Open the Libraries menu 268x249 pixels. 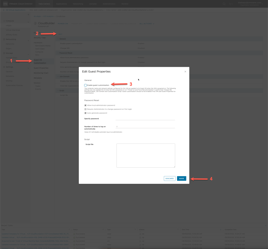[93, 4]
